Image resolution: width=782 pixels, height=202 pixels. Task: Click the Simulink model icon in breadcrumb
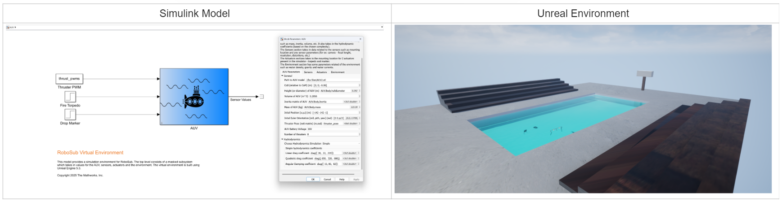(8, 27)
